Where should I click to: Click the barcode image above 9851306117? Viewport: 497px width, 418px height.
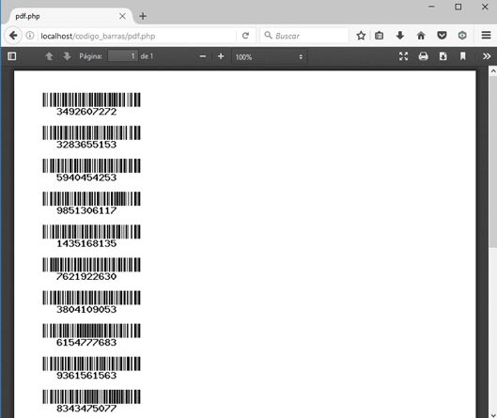[x=92, y=199]
